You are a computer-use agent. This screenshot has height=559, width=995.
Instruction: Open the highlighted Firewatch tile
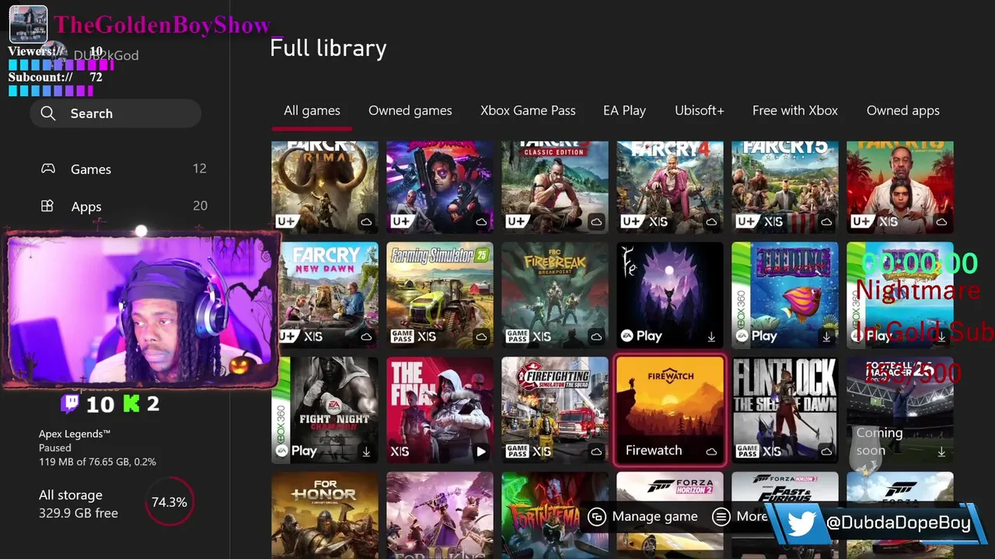(x=670, y=410)
